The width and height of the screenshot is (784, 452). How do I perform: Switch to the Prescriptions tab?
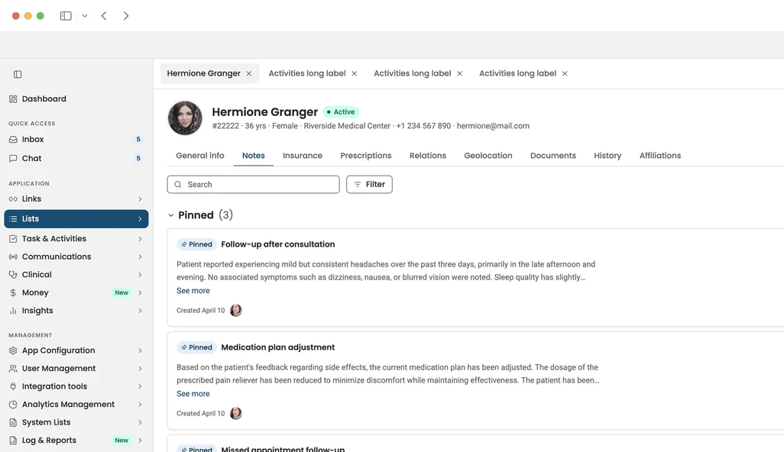[x=366, y=155]
